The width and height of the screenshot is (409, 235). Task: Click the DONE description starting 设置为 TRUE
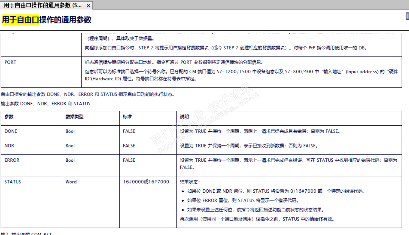tap(260, 131)
